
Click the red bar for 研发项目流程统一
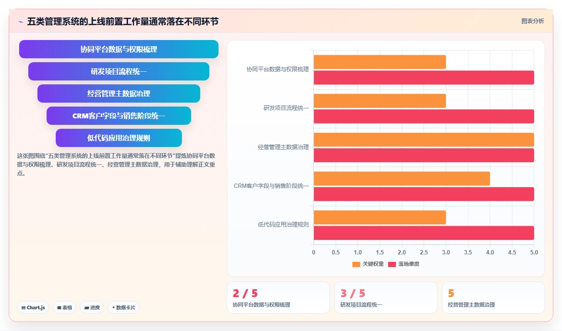click(x=424, y=116)
